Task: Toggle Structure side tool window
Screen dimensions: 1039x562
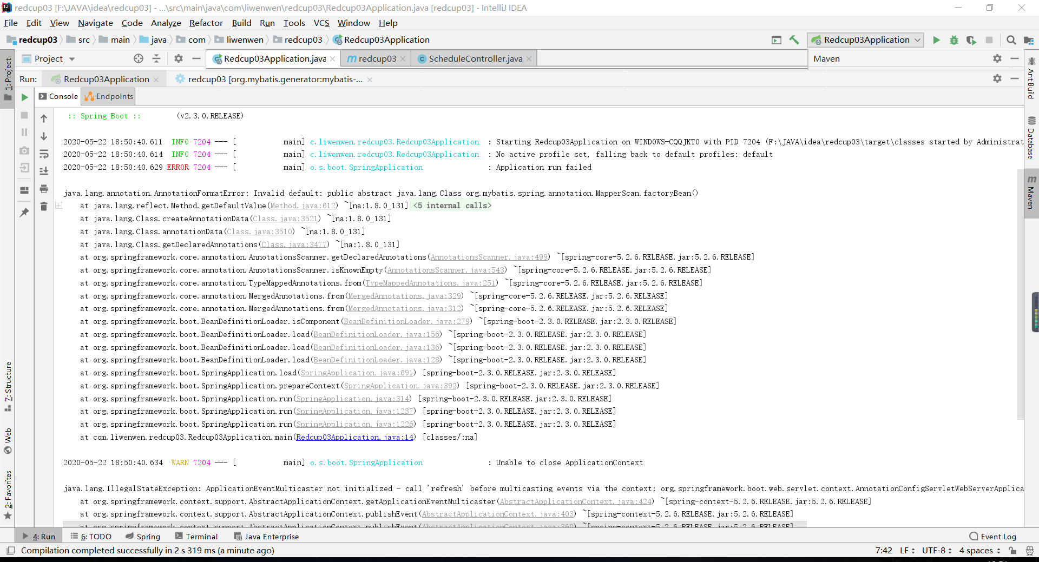Action: [x=8, y=387]
